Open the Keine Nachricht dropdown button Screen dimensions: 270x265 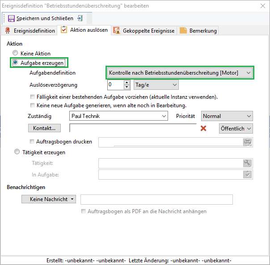click(49, 199)
